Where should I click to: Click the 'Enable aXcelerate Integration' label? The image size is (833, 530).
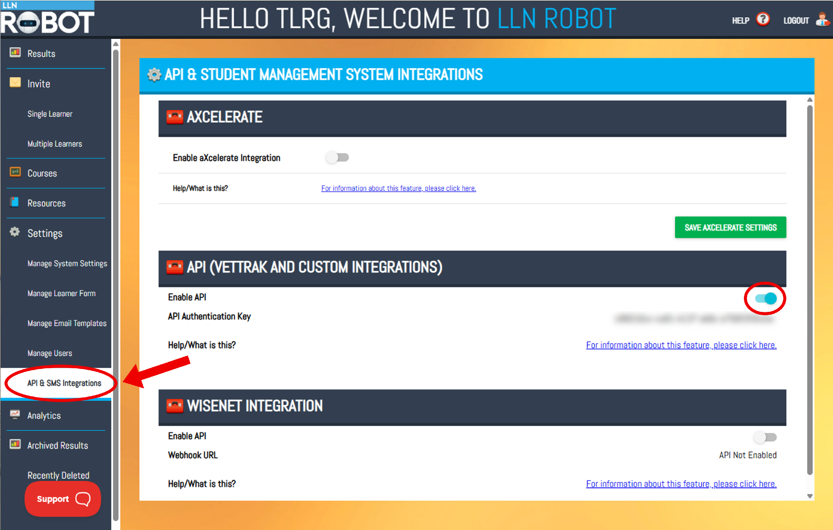[226, 158]
